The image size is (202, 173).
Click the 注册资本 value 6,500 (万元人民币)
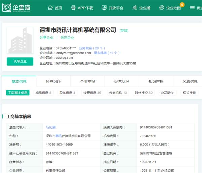[x=155, y=144]
